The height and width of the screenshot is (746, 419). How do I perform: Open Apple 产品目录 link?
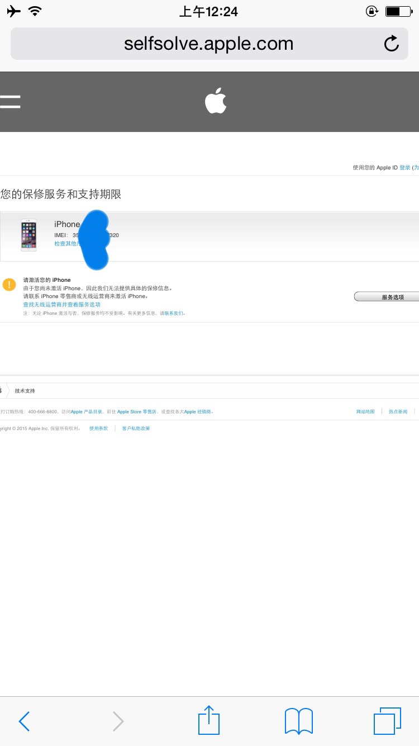(x=87, y=412)
